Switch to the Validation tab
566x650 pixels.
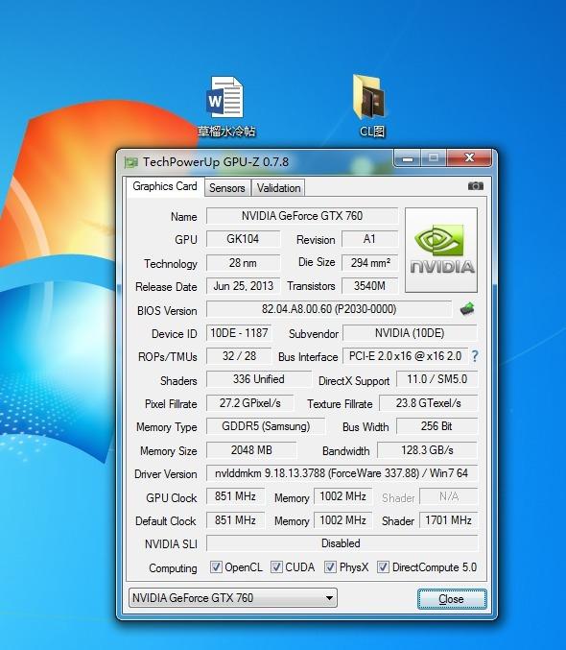click(278, 188)
